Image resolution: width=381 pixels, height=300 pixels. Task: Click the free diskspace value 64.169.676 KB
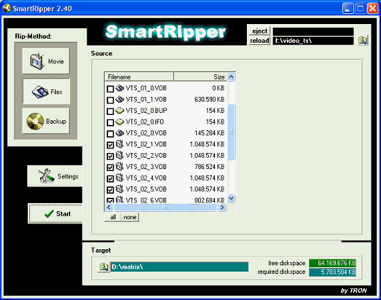tap(332, 263)
